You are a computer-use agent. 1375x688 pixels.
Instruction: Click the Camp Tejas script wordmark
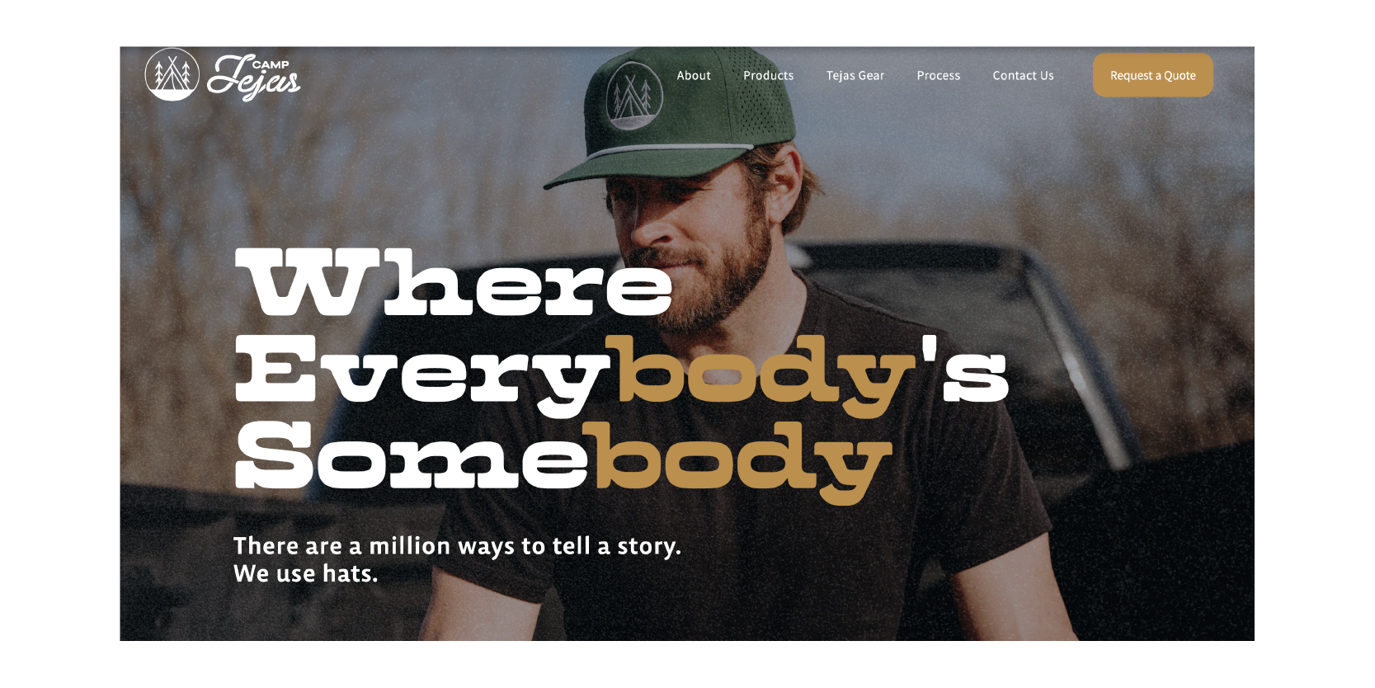[253, 78]
